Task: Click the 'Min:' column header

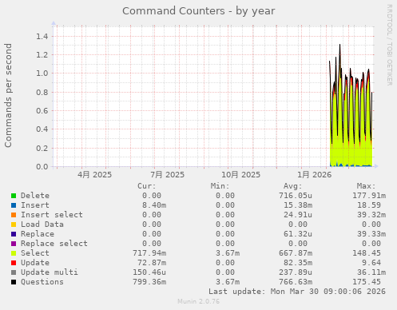Action: pos(220,186)
